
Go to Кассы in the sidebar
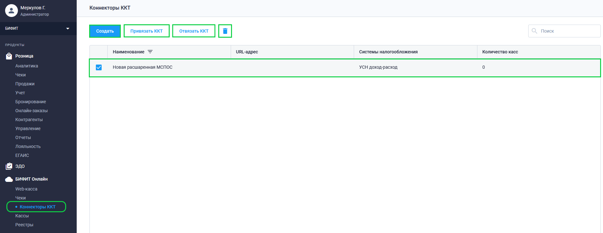22,216
